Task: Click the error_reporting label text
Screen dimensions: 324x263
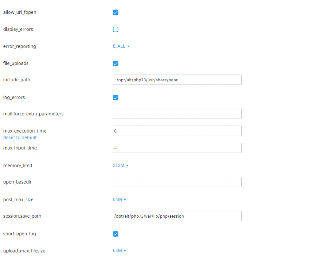Action: click(x=19, y=46)
